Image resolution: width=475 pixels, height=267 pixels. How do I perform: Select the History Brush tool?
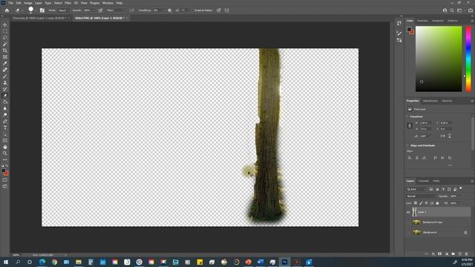pos(5,89)
